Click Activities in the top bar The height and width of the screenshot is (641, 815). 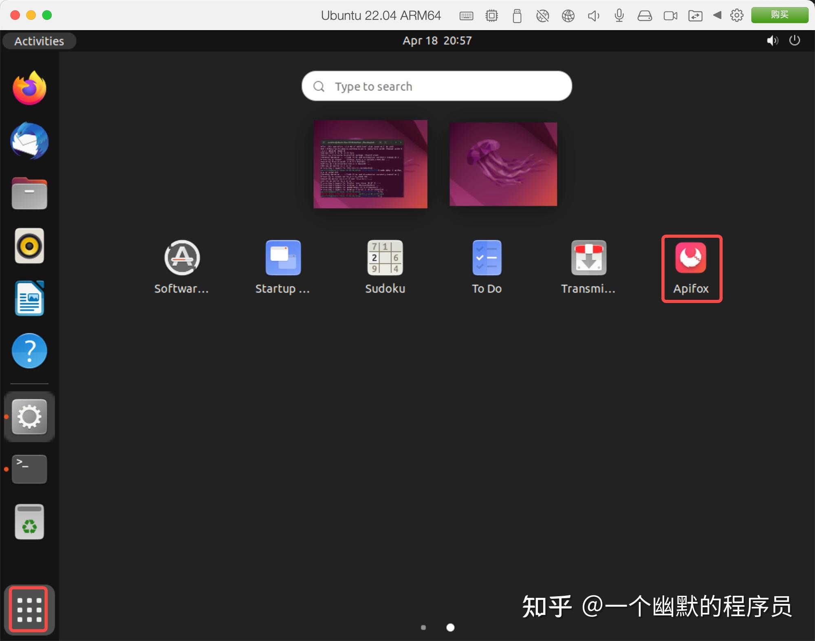(x=39, y=41)
